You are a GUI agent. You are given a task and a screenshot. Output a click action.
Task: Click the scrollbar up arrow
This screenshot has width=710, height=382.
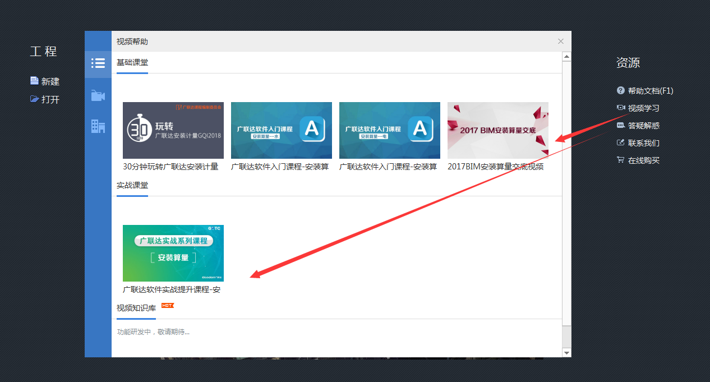point(566,57)
